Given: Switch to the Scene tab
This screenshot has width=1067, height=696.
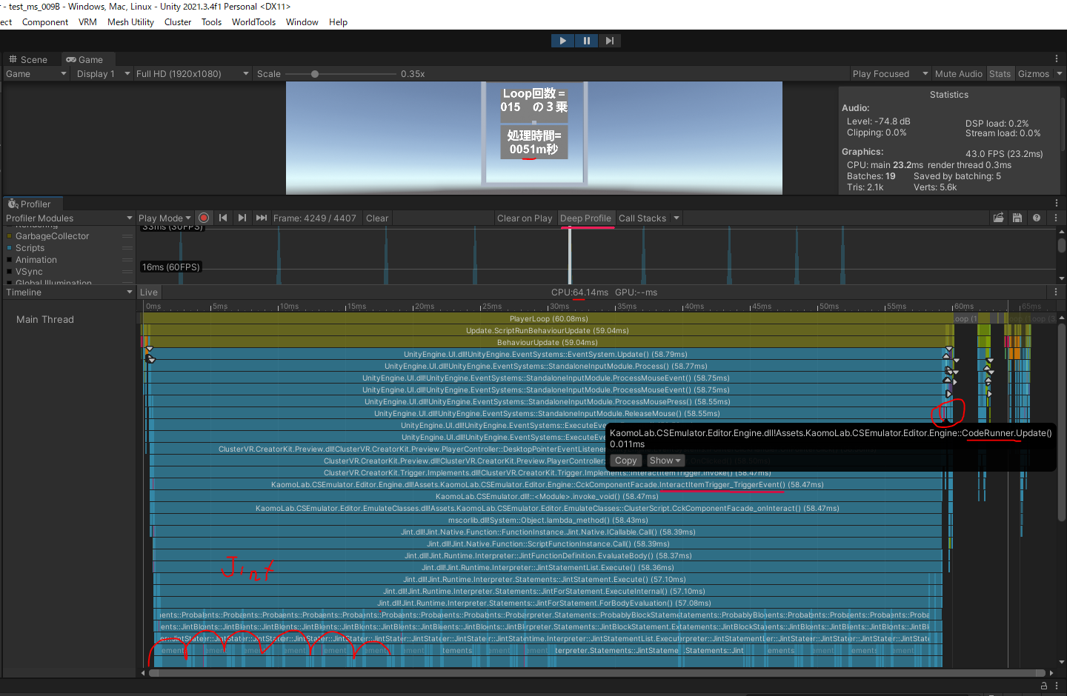Looking at the screenshot, I should 28,59.
